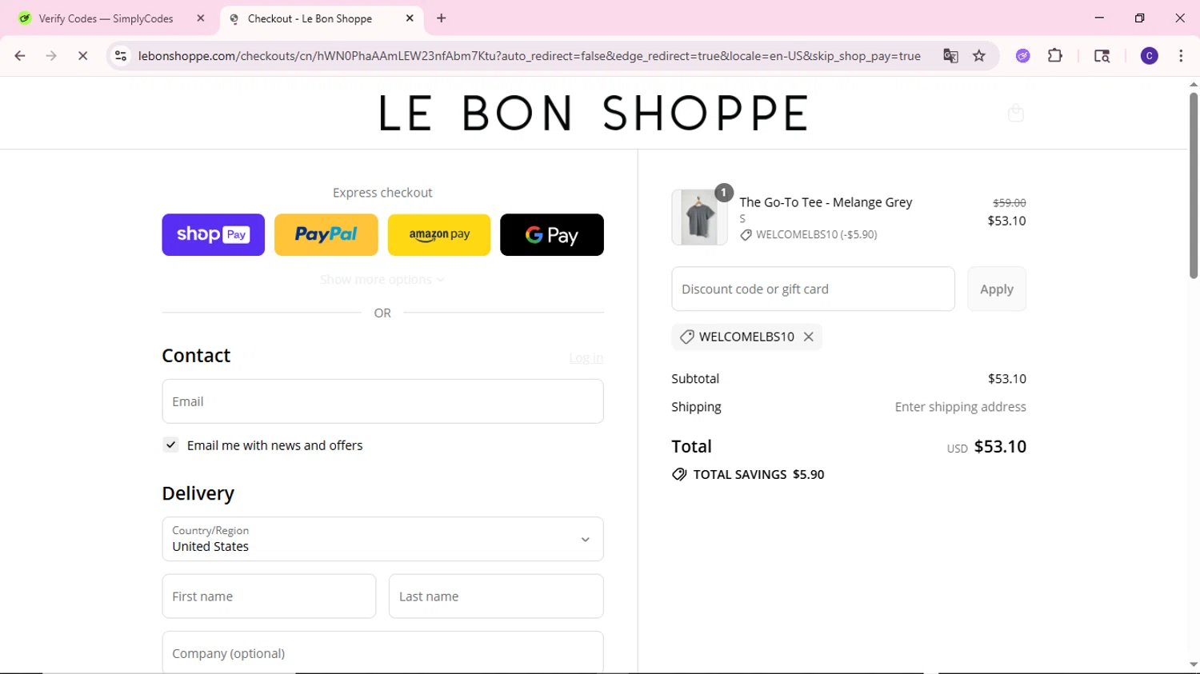
Task: Click the scrollbar down arrow
Action: pos(1193,664)
